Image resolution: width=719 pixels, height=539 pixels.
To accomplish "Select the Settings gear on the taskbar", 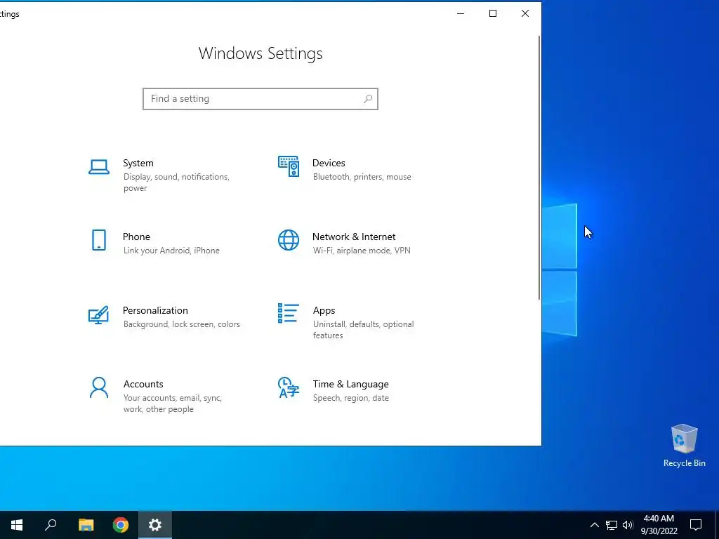I will (x=155, y=525).
